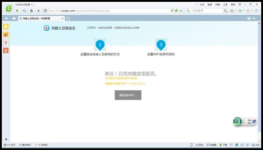Click the step 1 internet access marker

(x=100, y=45)
